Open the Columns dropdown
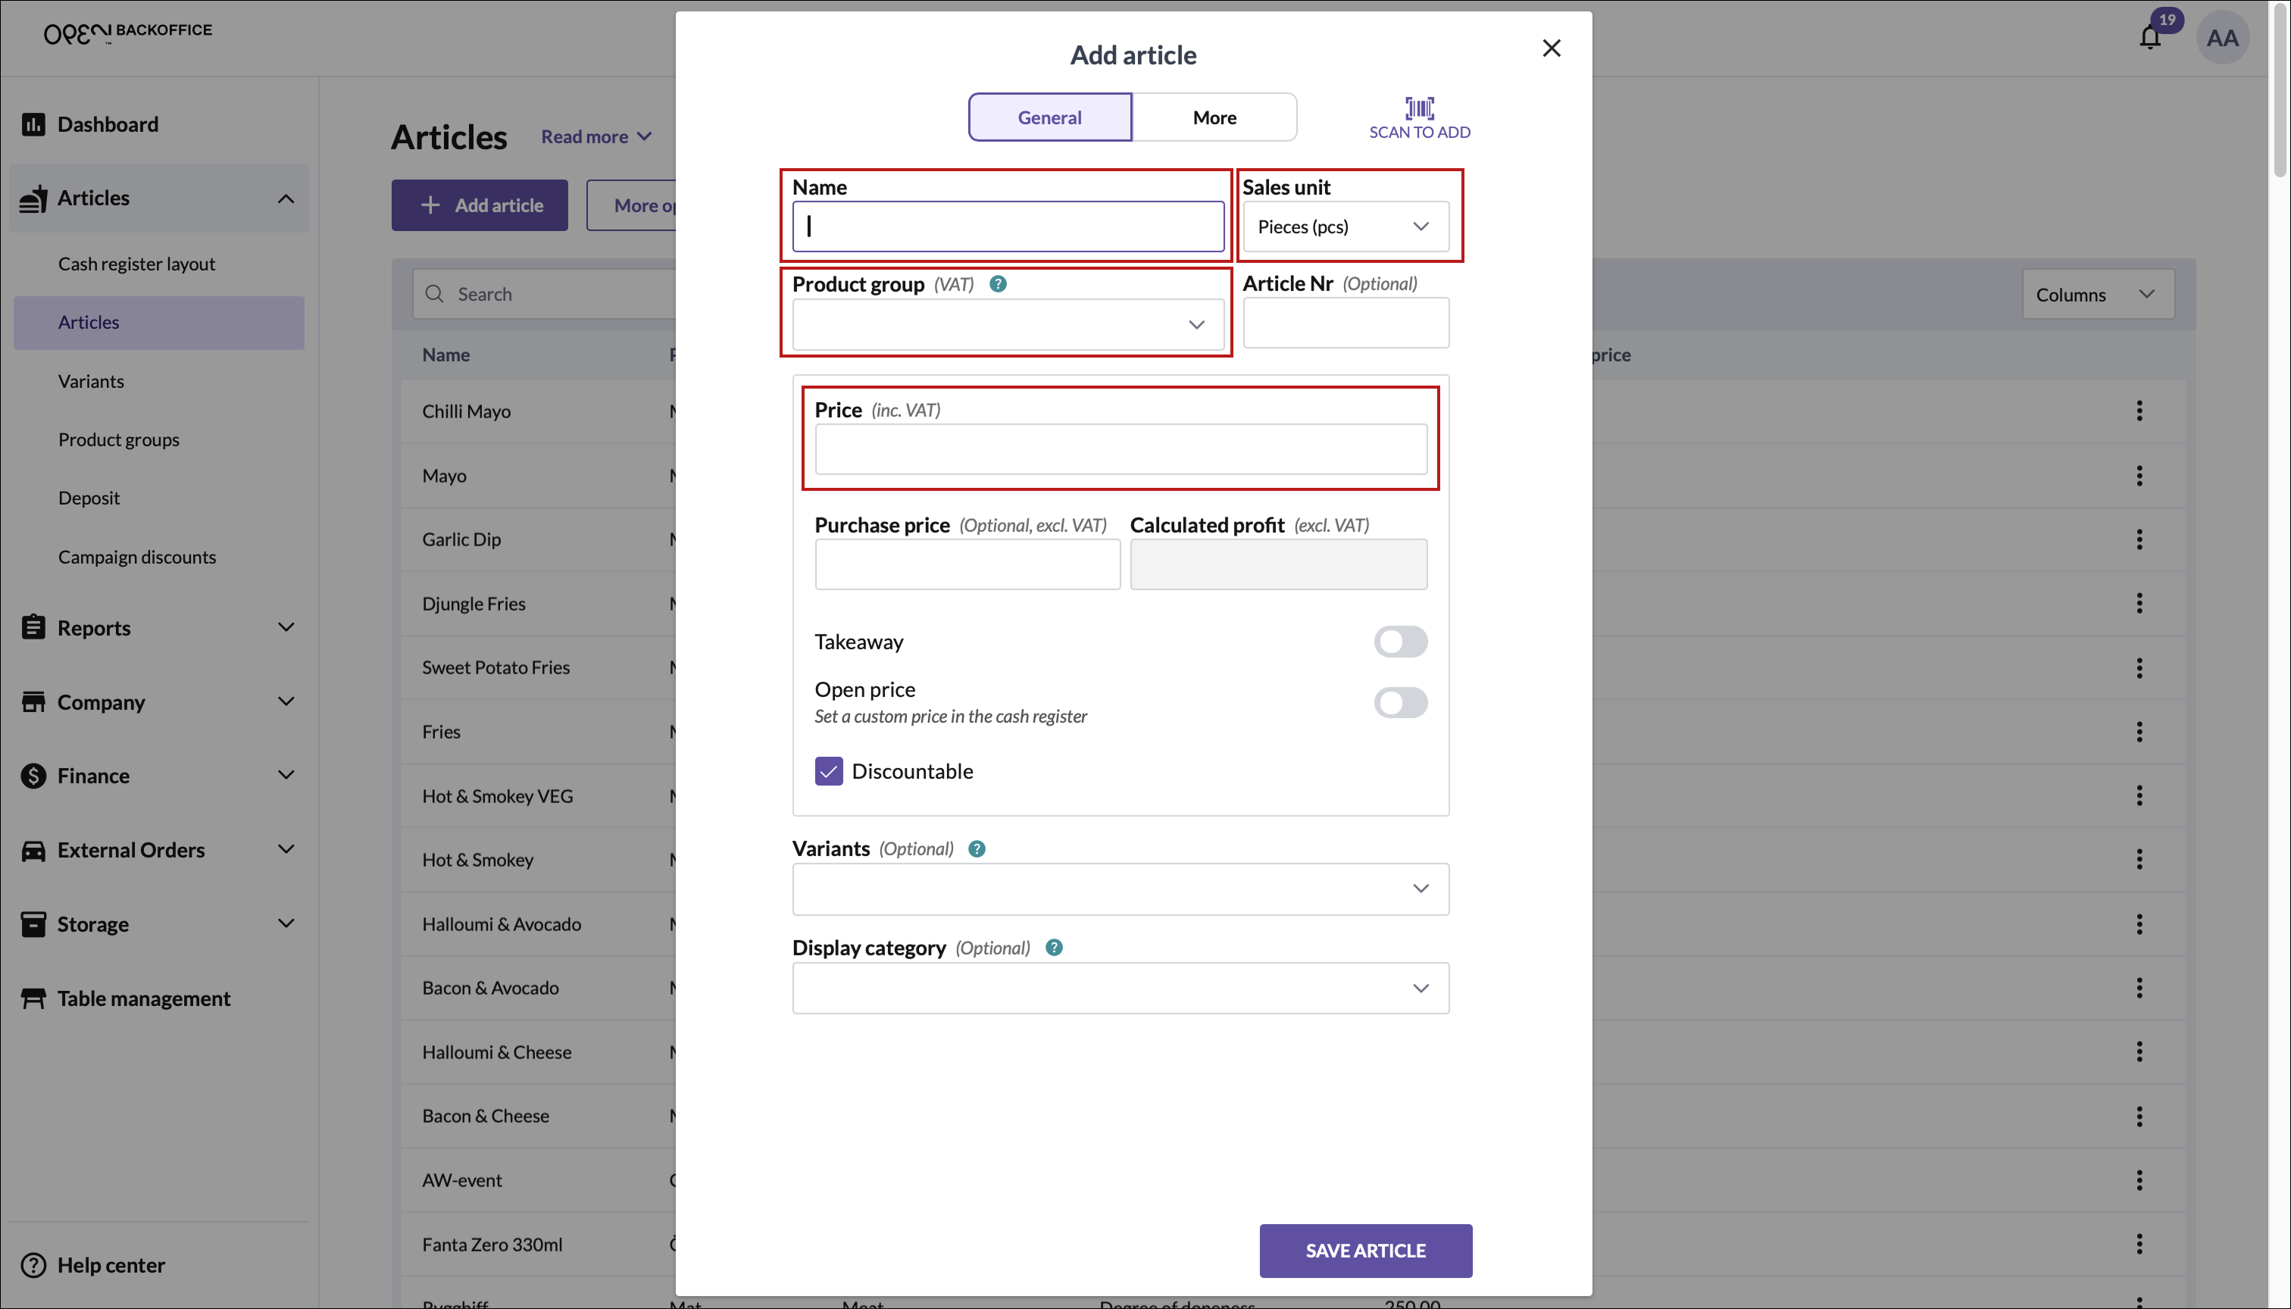 point(2098,295)
